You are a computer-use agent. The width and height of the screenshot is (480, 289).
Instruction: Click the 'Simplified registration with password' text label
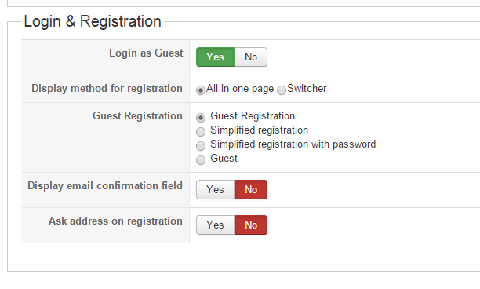[293, 144]
